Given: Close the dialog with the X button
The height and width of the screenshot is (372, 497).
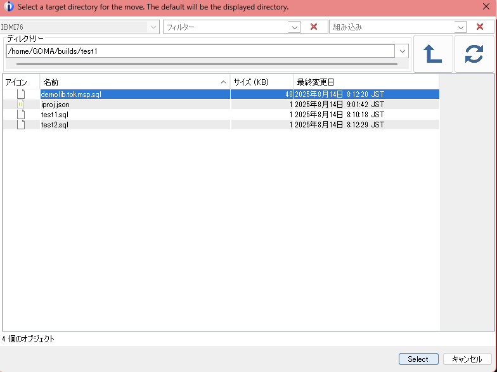Looking at the screenshot, I should pos(486,6).
